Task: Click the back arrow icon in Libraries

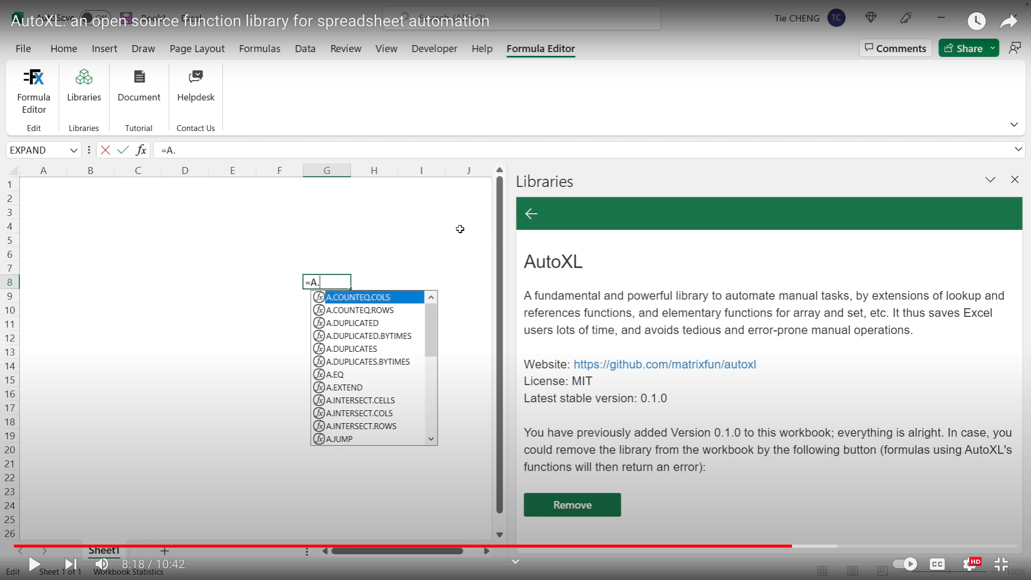Action: click(531, 214)
